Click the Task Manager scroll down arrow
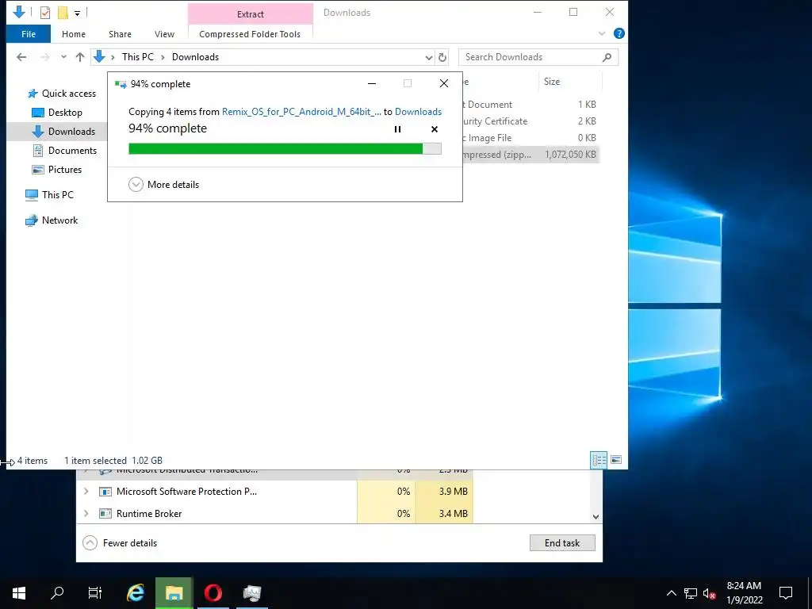The height and width of the screenshot is (609, 812). coord(596,517)
